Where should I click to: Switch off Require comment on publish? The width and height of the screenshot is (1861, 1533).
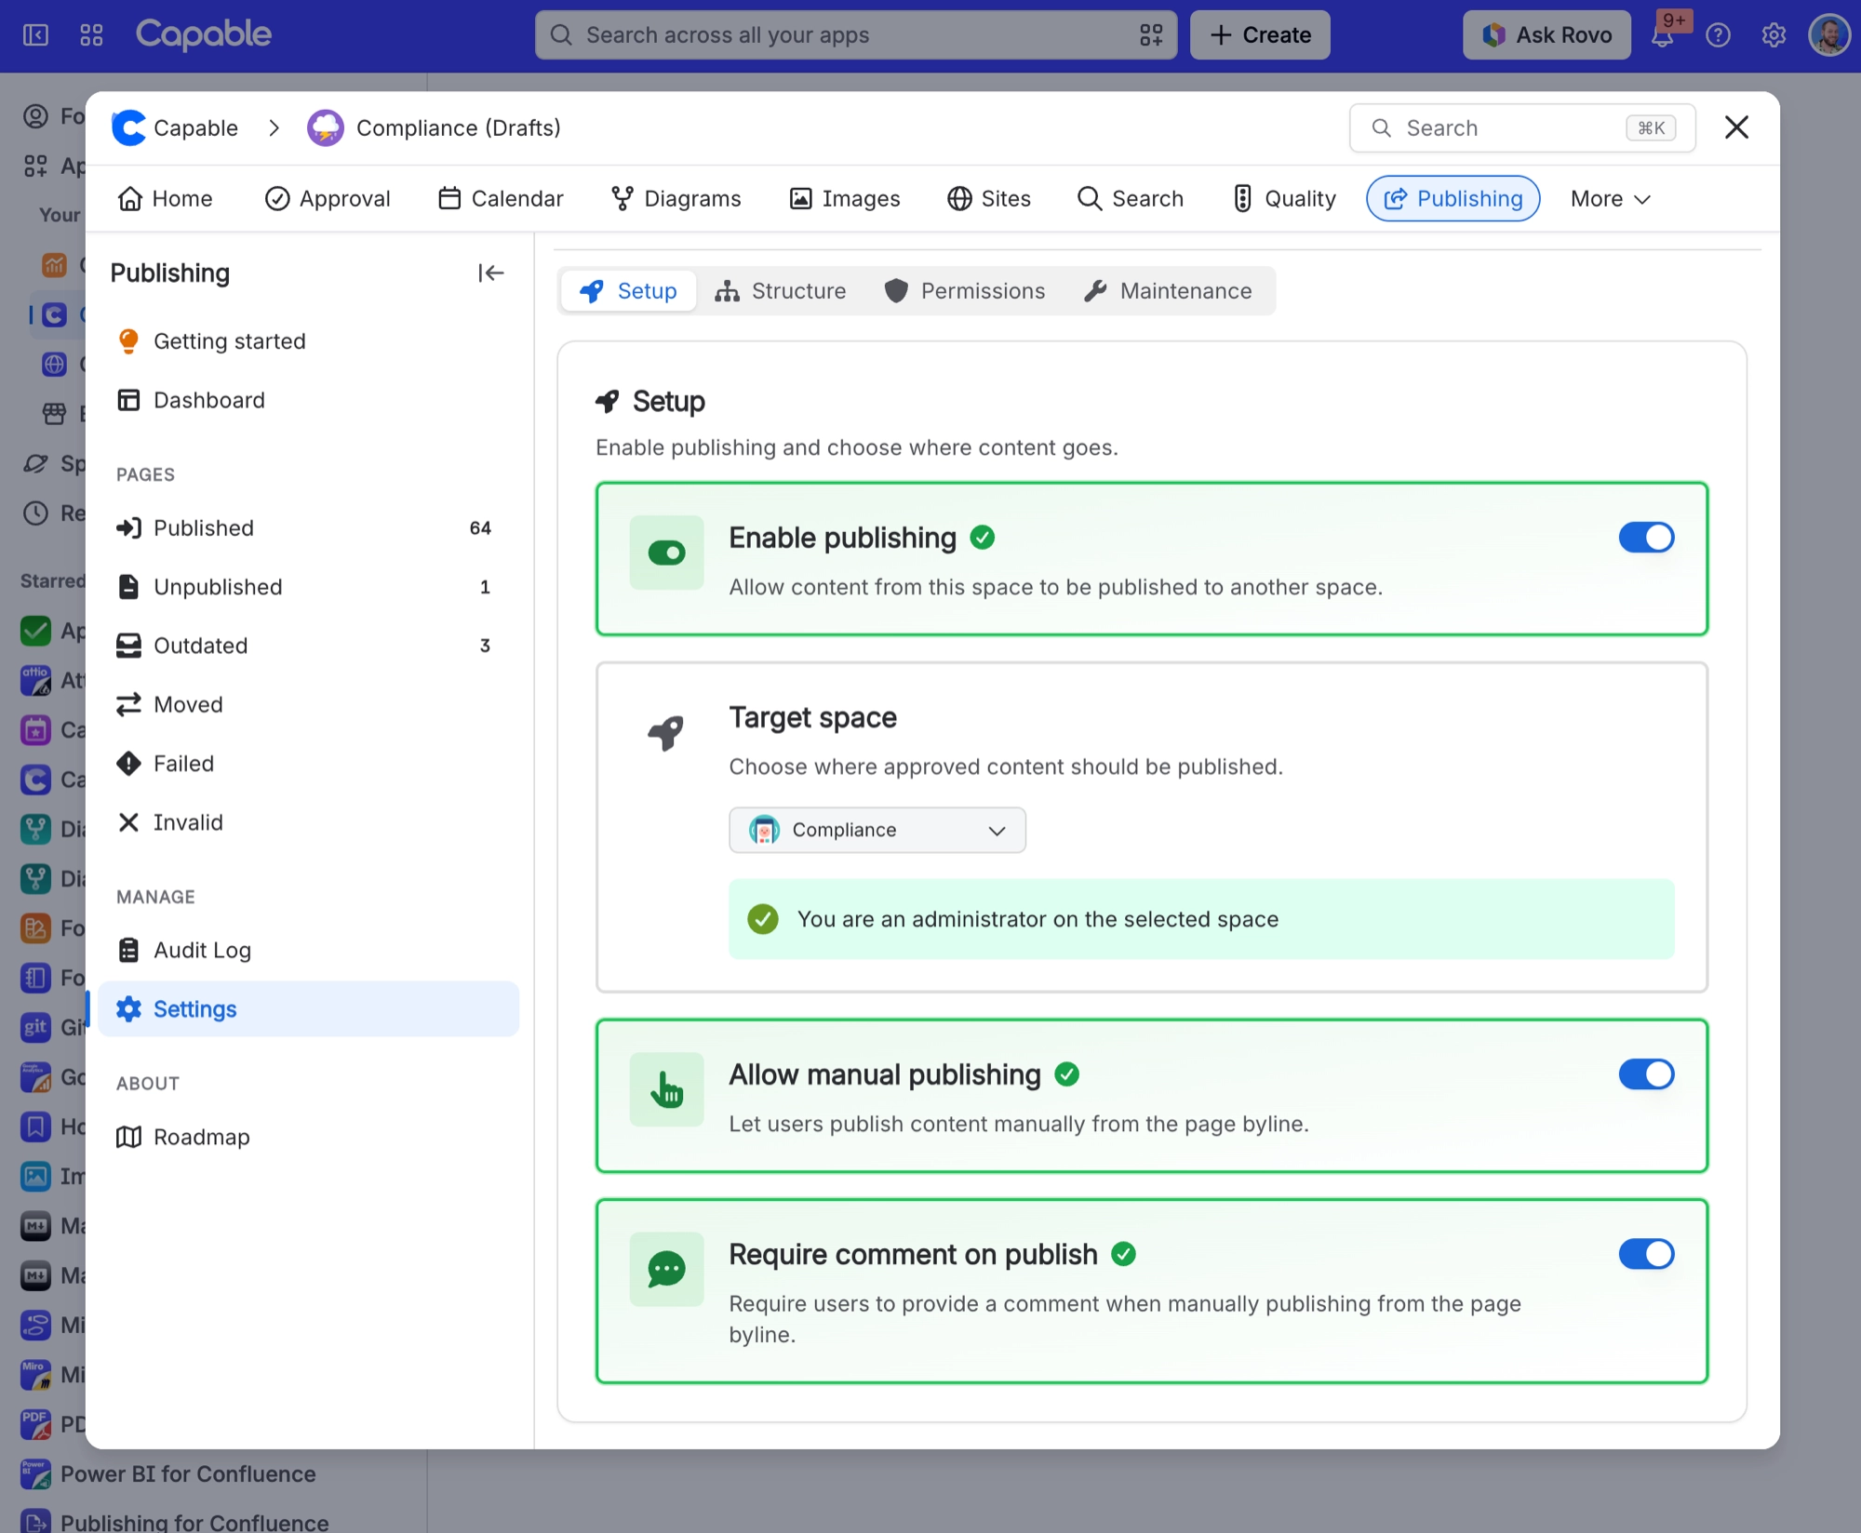1646,1254
